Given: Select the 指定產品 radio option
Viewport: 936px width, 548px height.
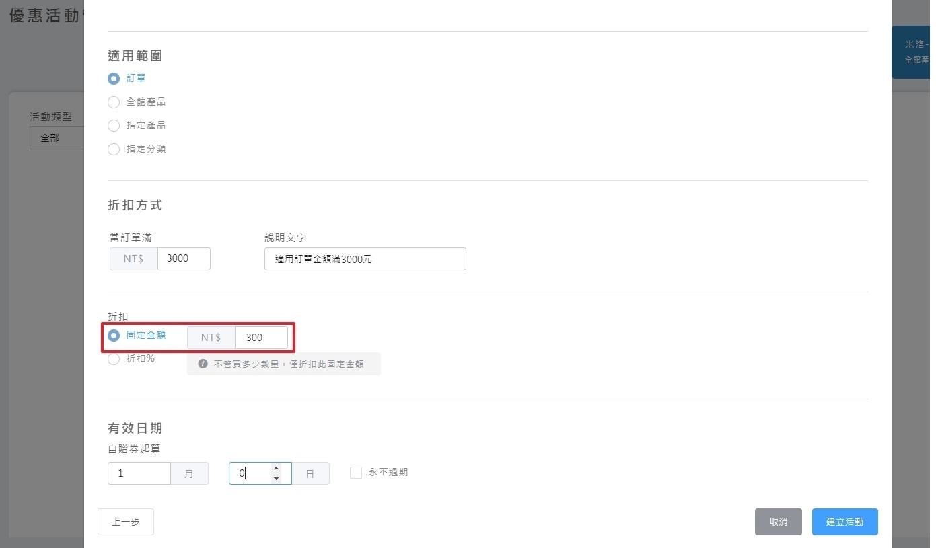Looking at the screenshot, I should pos(114,126).
